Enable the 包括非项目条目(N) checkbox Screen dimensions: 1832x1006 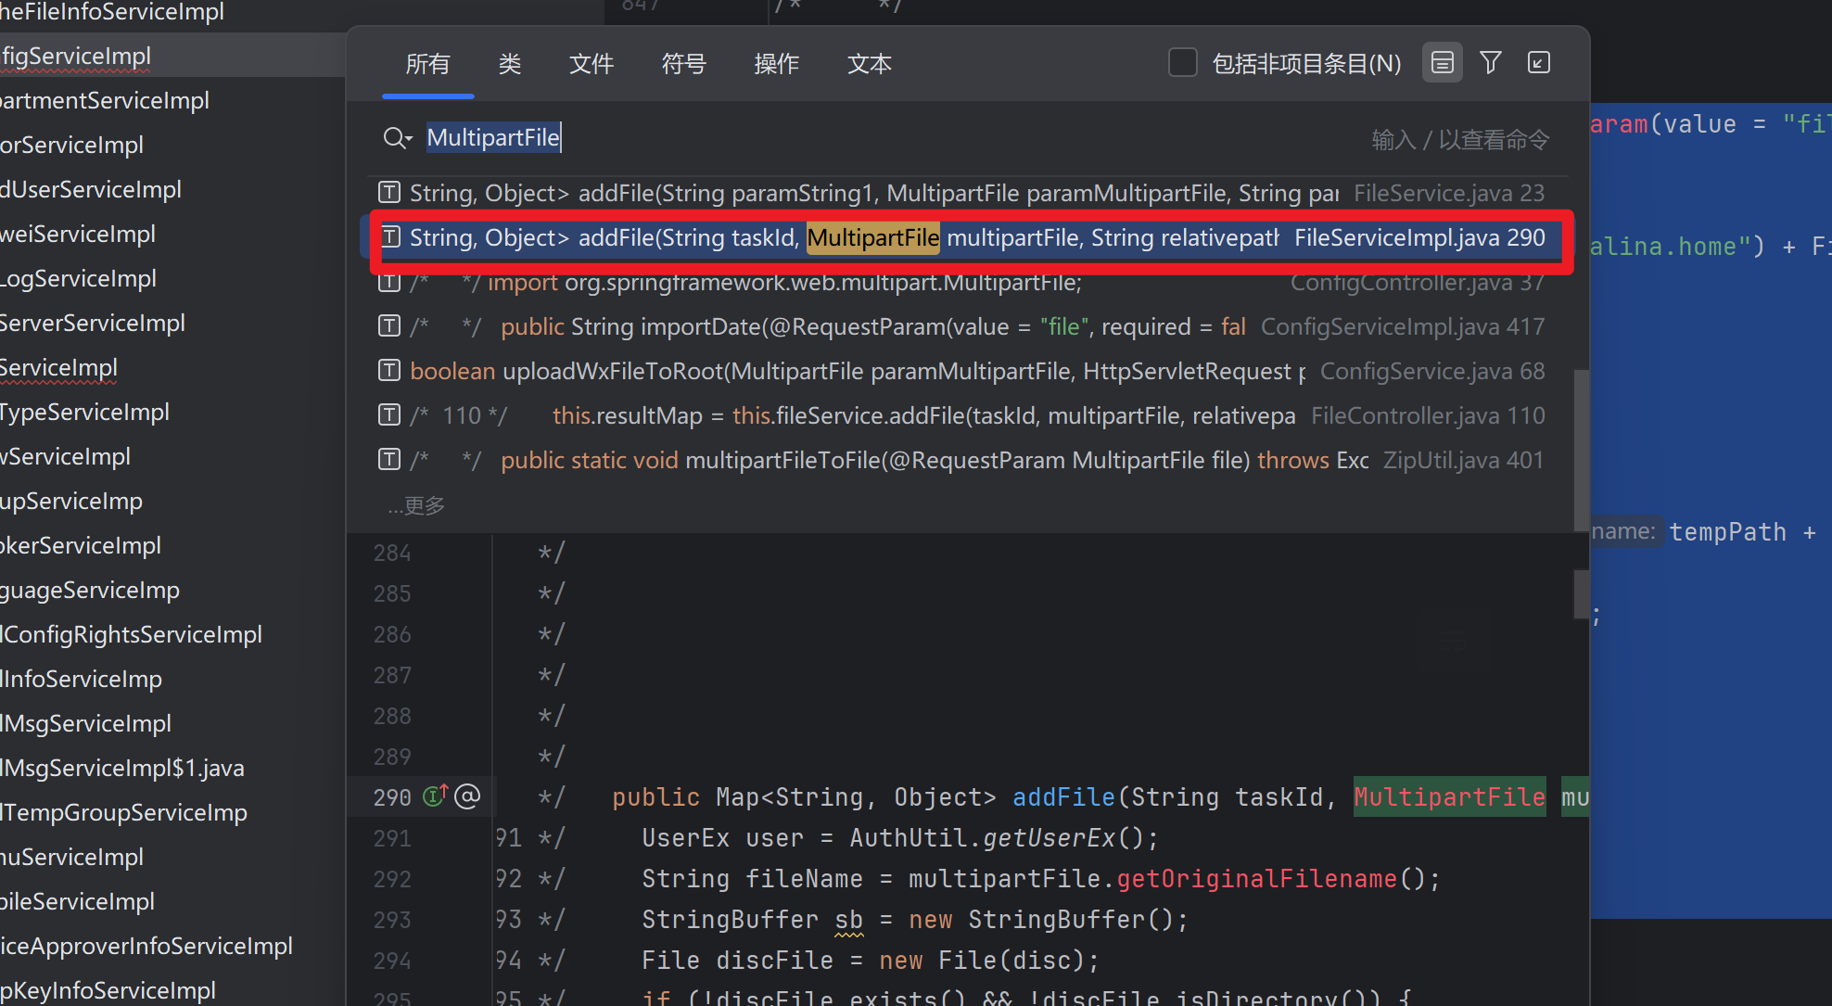pos(1183,63)
